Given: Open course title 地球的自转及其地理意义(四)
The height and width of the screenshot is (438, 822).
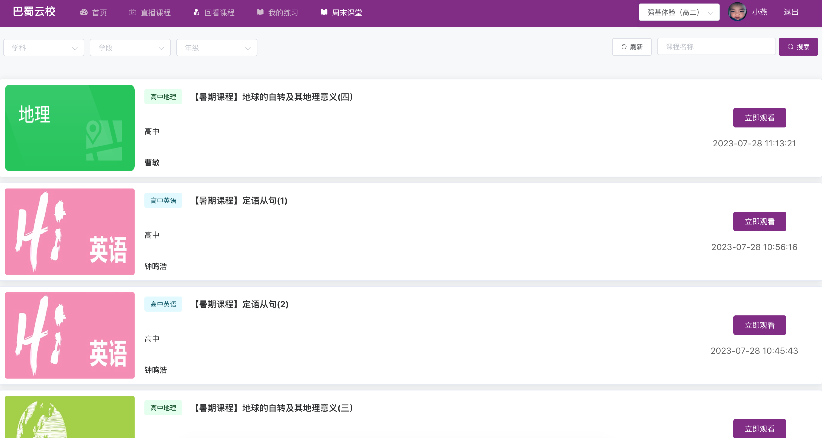Looking at the screenshot, I should coord(274,97).
